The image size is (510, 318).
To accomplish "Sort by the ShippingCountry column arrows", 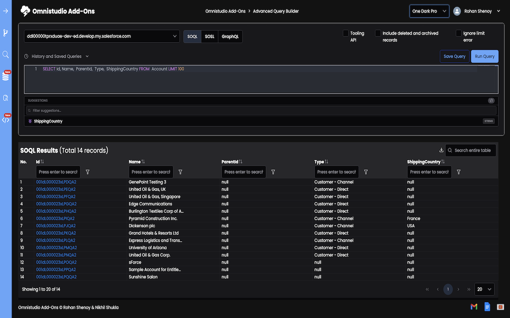I will click(443, 162).
